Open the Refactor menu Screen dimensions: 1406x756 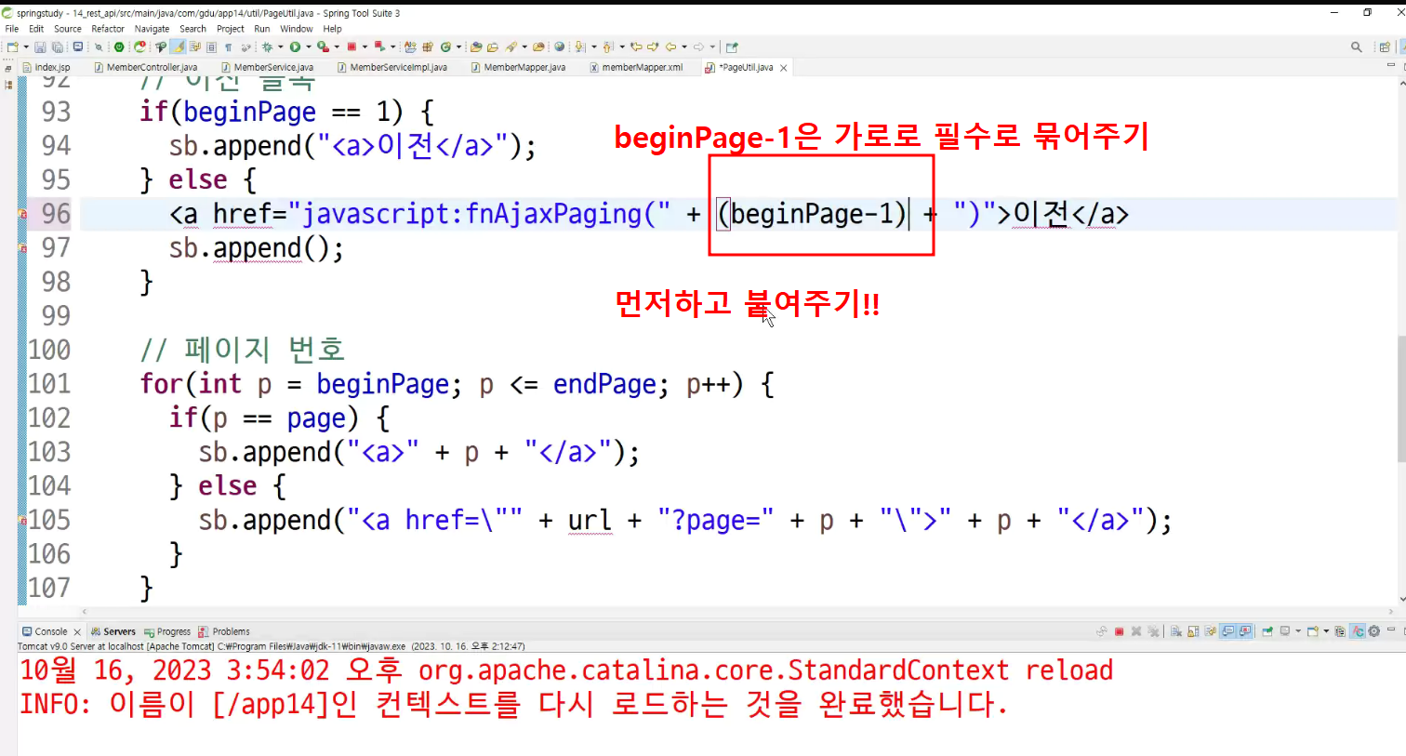click(x=108, y=29)
